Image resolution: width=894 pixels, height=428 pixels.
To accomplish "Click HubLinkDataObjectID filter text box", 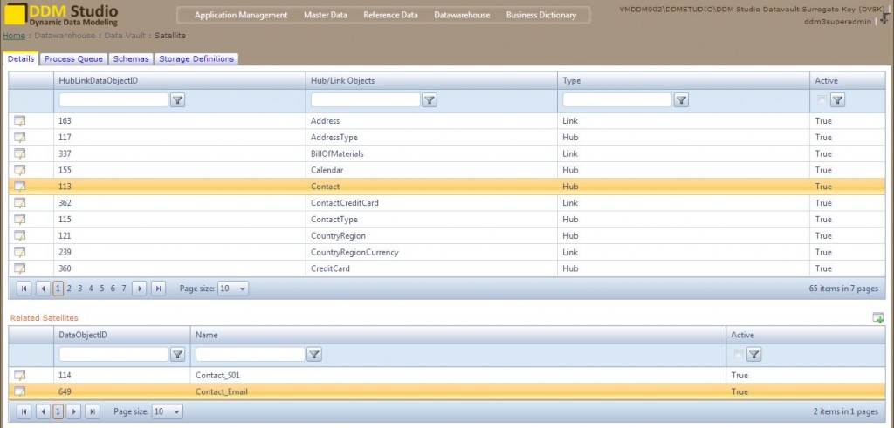I will click(x=114, y=100).
